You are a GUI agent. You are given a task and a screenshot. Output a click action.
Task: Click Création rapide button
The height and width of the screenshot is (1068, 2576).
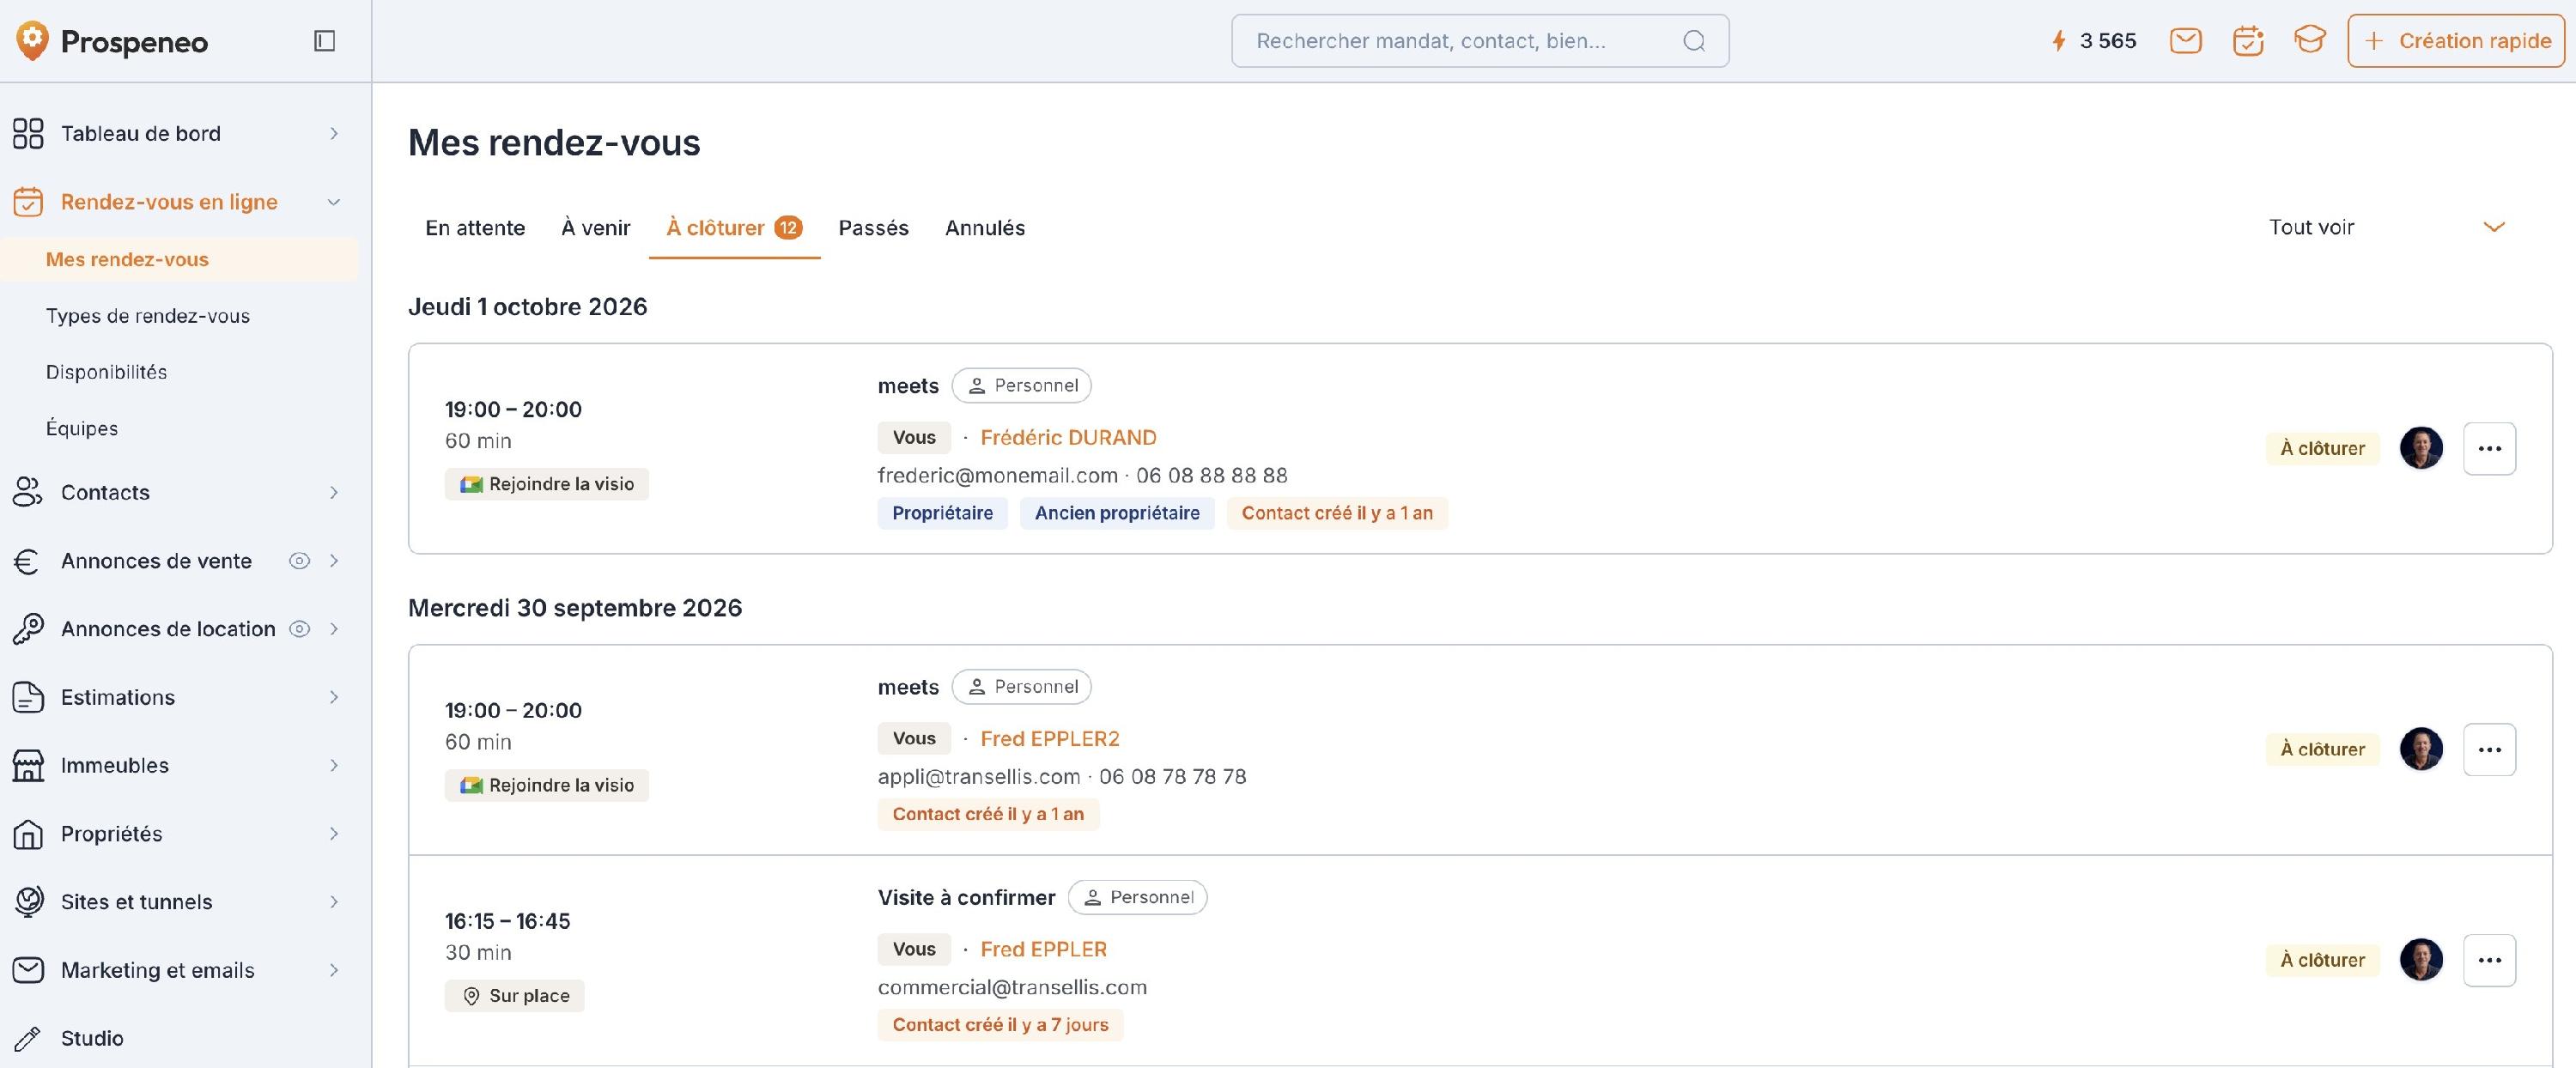[x=2456, y=41]
